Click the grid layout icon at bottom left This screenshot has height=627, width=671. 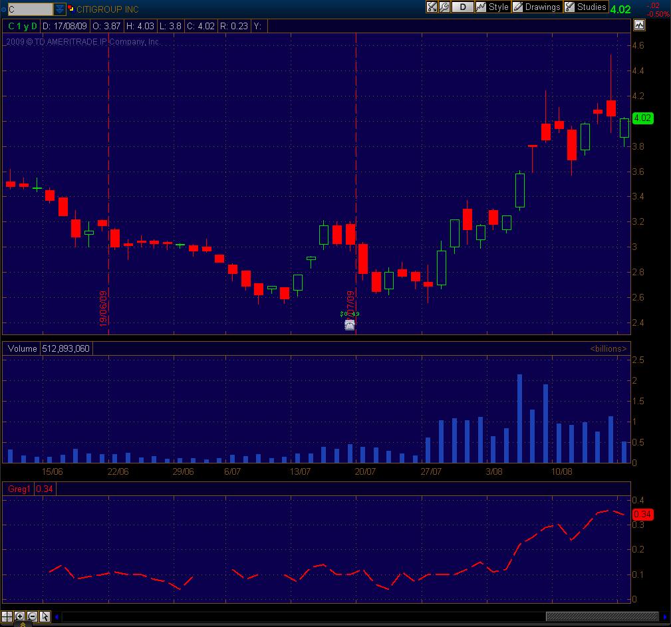tap(7, 616)
